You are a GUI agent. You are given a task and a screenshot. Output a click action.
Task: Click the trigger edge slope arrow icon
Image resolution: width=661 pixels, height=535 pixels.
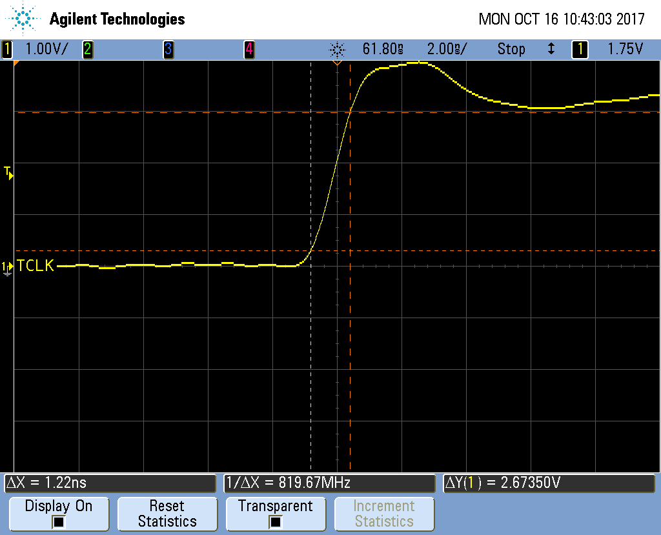click(x=551, y=49)
